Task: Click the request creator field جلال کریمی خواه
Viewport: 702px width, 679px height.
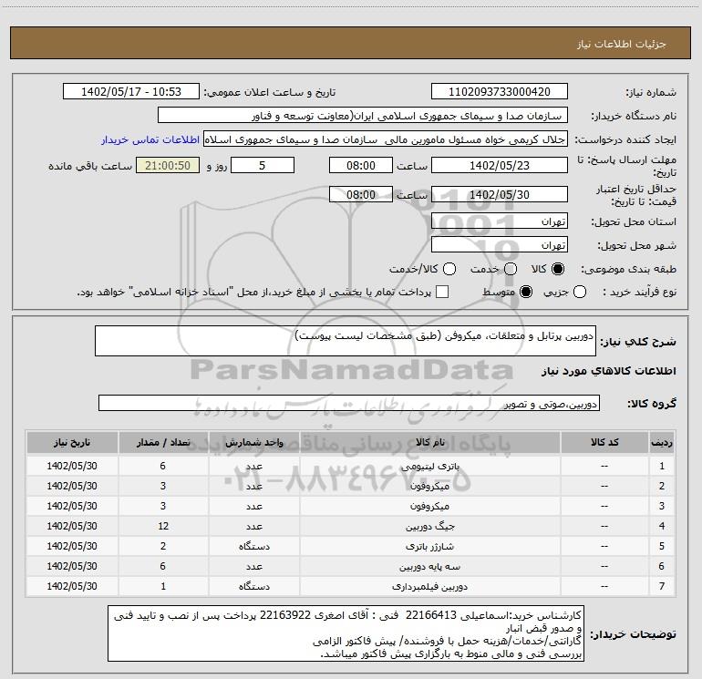Action: point(386,139)
